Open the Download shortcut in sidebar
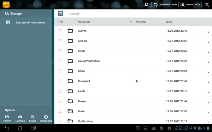This screenshot has height=132, width=212. click(46, 119)
